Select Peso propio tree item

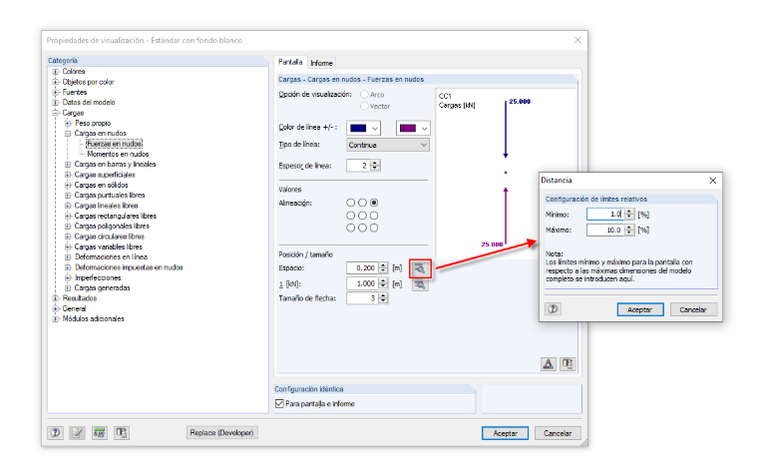[x=93, y=124]
